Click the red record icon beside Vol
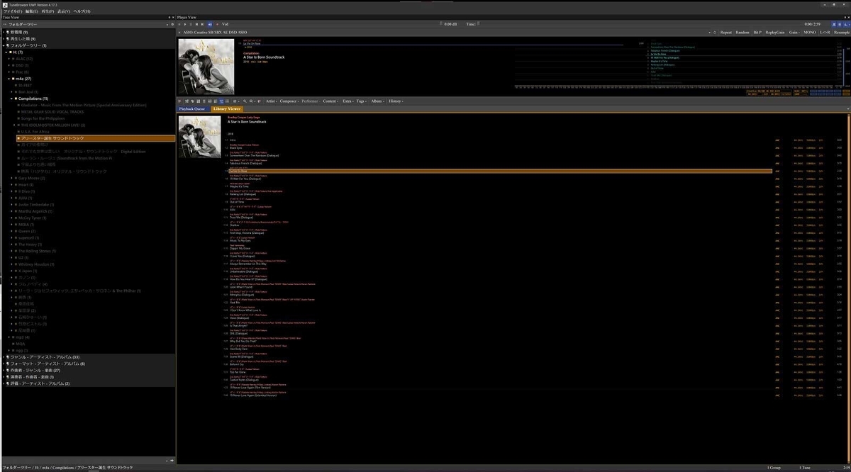The height and width of the screenshot is (472, 851). 217,24
